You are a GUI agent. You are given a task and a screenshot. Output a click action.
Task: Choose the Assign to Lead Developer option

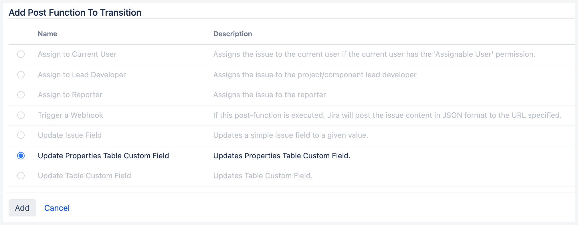point(21,75)
